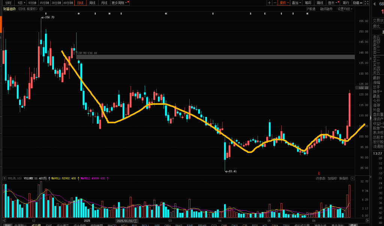The height and width of the screenshot is (226, 384).
Task: Click 换指标 to change the indicator
Action: pyautogui.click(x=343, y=178)
